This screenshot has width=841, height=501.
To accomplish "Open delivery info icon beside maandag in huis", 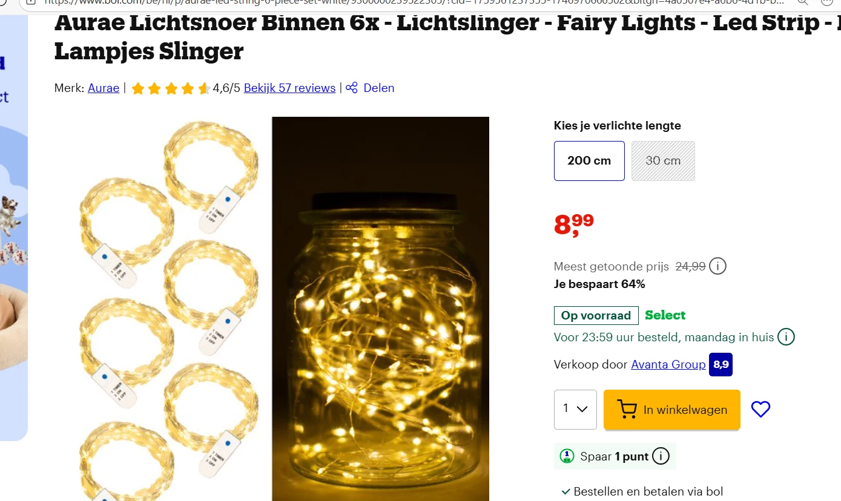I will pos(786,337).
